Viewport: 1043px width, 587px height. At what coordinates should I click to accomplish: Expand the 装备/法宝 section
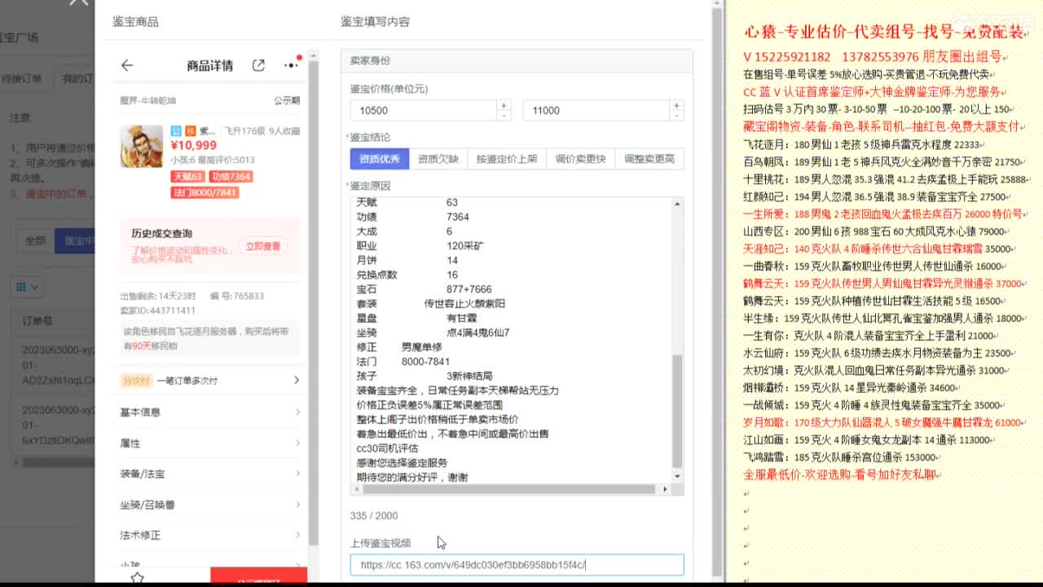209,474
